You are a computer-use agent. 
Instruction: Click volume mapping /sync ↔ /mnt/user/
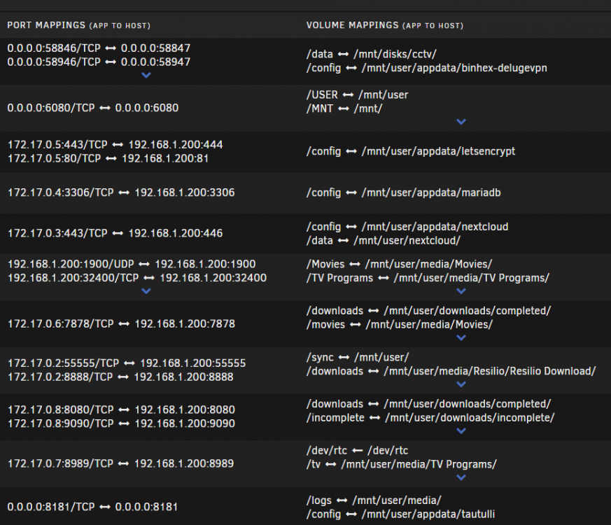(x=358, y=358)
